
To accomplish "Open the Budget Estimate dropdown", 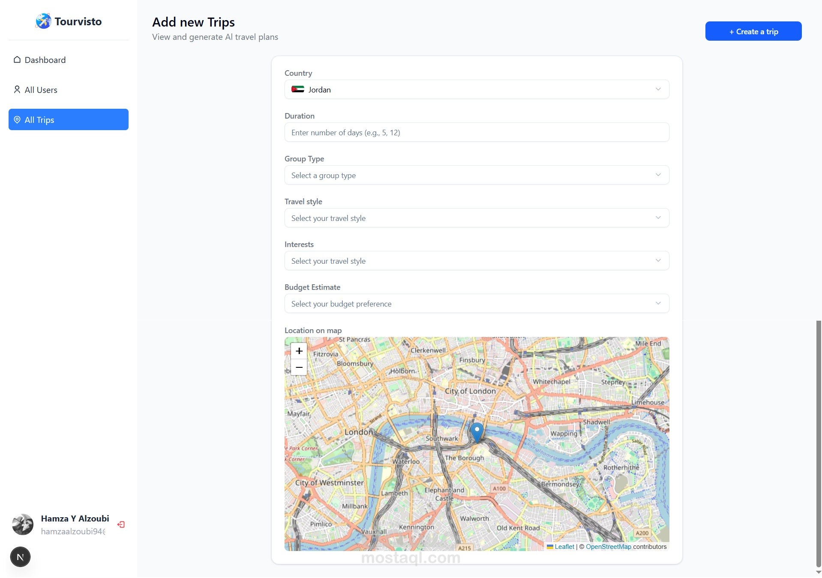I will [x=477, y=304].
